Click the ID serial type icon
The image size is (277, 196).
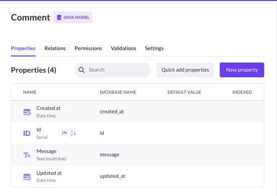coord(27,133)
